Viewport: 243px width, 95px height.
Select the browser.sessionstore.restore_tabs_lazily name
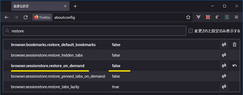click(x=45, y=87)
